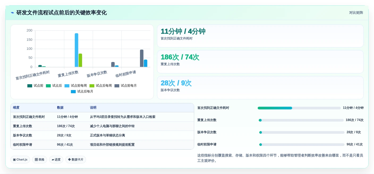This screenshot has width=374, height=174.
Task: Click the 版本争议次数 progress bar
Action: tap(302, 132)
